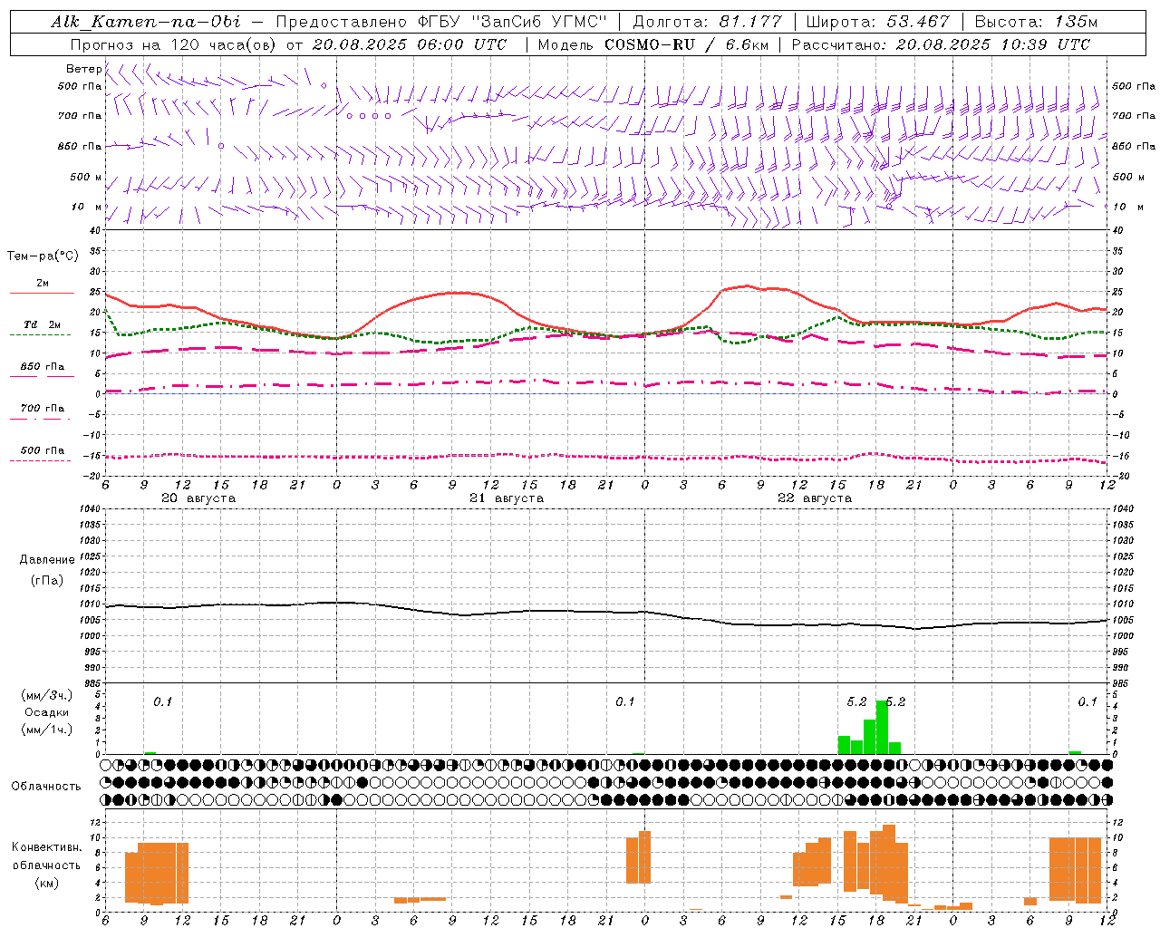Viewport: 1160px width, 928px height.
Task: Click the Тем-ра(°C) axis title
Action: point(43,256)
